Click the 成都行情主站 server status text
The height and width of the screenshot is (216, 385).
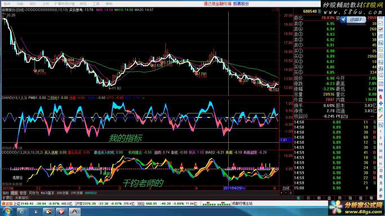242,204
